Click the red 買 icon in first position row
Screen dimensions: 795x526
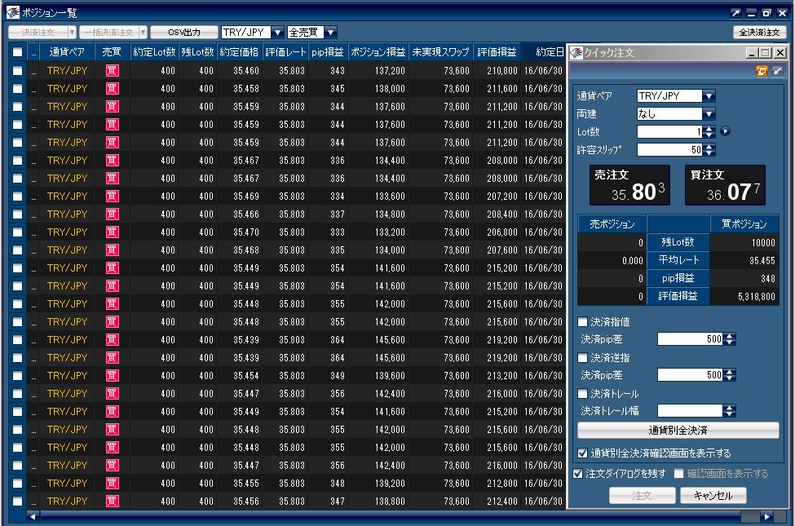112,70
